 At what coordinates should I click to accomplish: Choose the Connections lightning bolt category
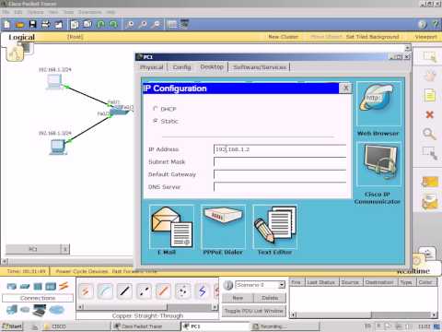coord(64,287)
